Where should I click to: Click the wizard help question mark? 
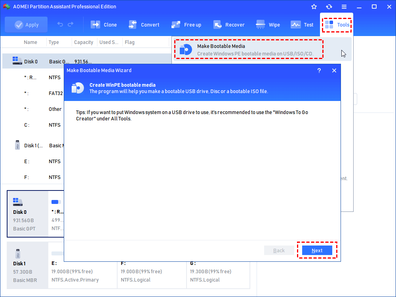coord(319,70)
